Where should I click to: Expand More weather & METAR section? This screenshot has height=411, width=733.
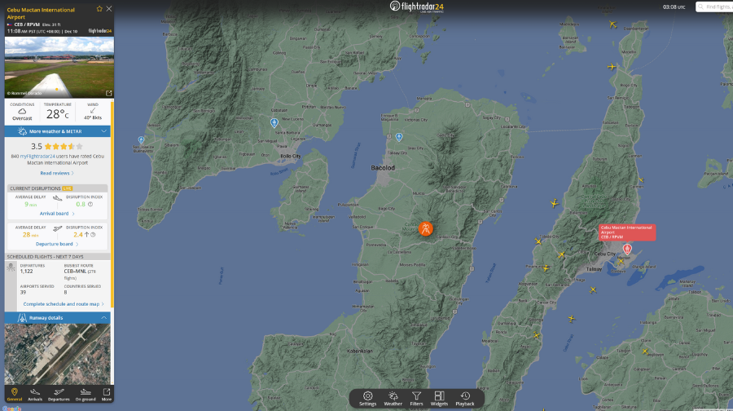[x=58, y=131]
